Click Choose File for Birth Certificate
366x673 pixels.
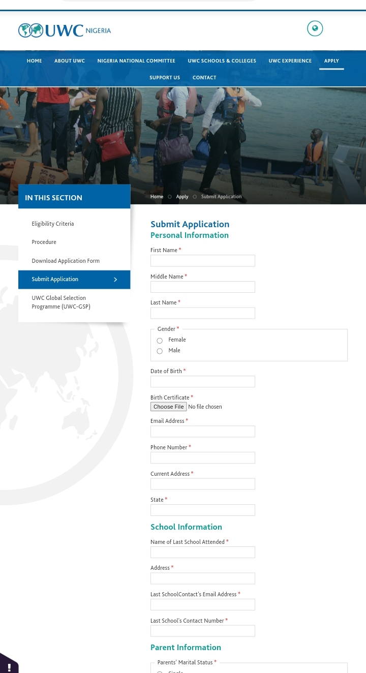168,407
